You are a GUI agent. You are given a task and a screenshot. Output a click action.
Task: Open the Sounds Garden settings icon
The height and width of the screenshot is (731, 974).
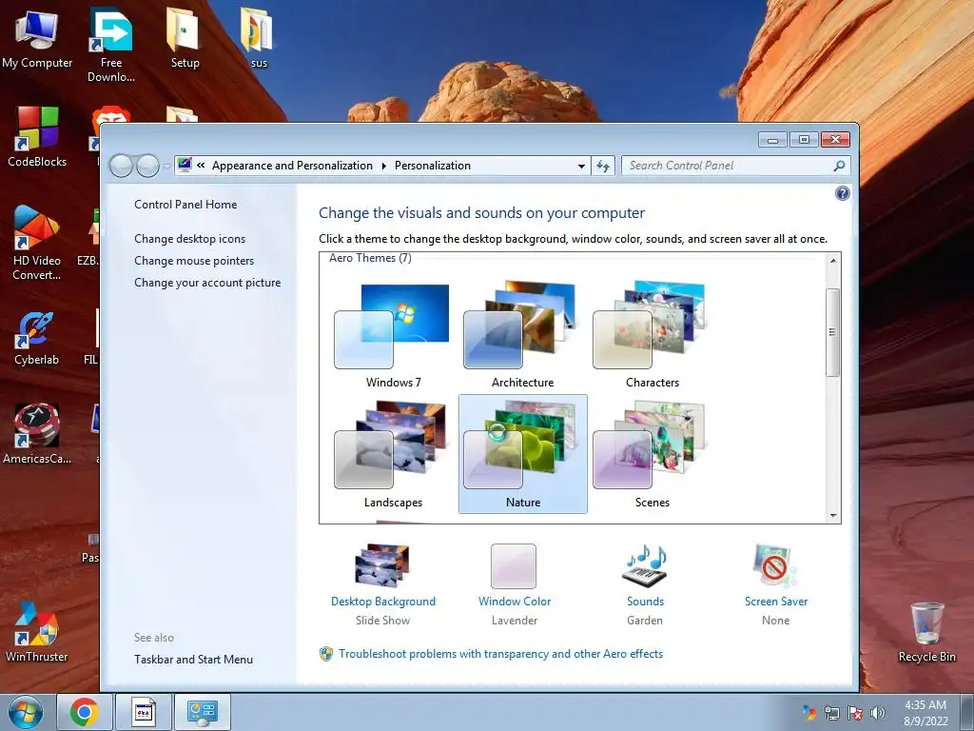tap(645, 565)
